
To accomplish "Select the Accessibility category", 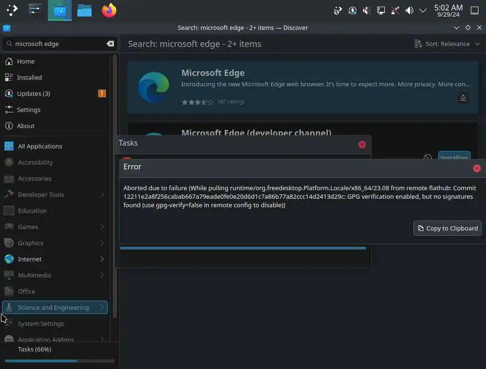I will point(55,162).
